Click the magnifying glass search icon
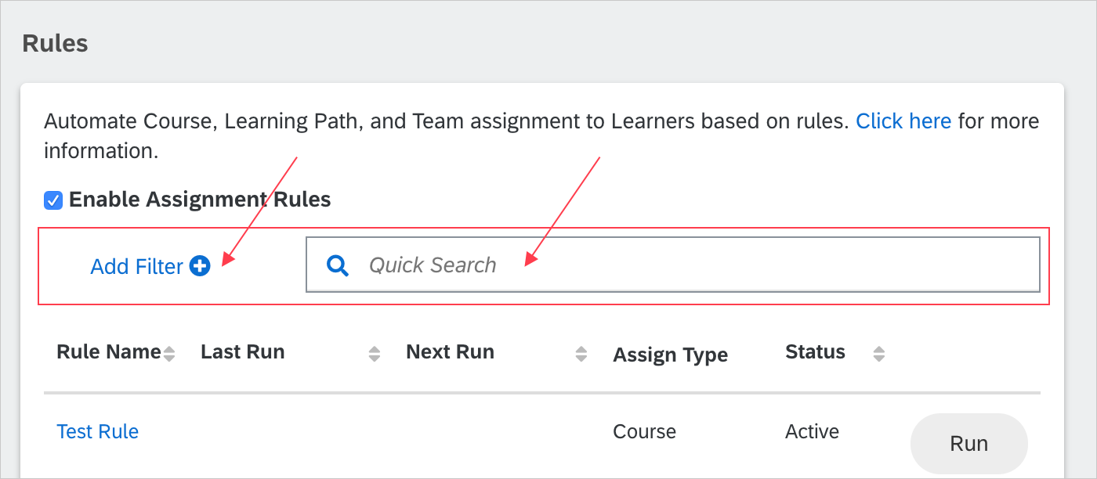This screenshot has width=1097, height=479. [x=338, y=265]
